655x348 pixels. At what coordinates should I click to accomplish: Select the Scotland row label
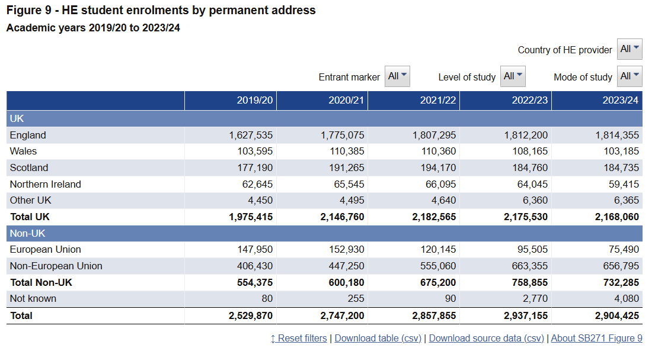(29, 167)
